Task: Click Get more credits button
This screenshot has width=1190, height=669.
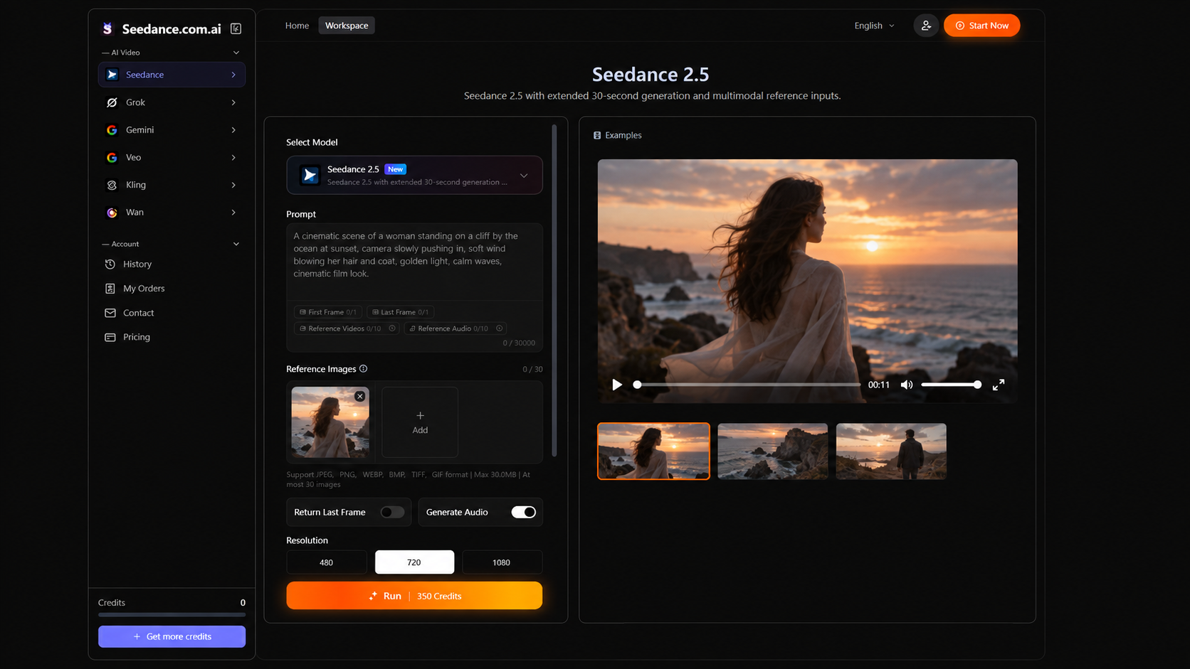Action: [x=172, y=636]
